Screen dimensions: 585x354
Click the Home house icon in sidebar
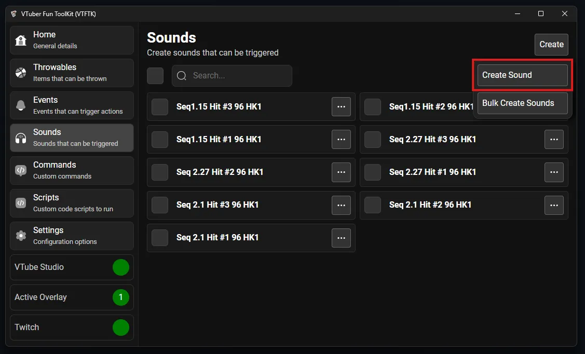[21, 40]
